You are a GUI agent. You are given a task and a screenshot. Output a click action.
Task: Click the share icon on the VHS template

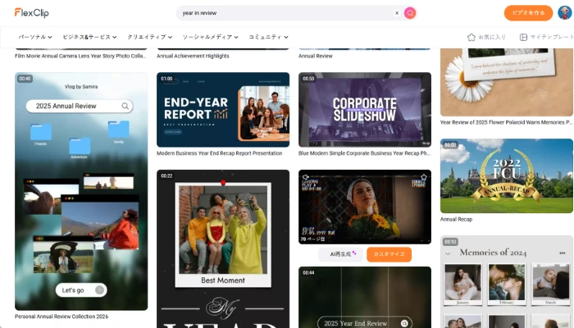(306, 177)
